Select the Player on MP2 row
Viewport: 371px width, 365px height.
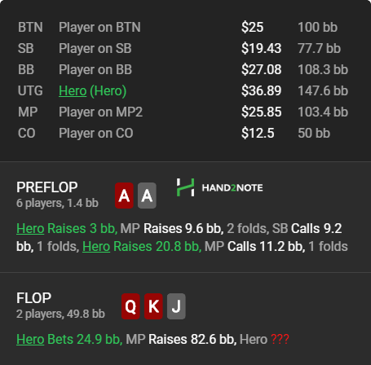pos(183,112)
